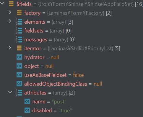Image resolution: width=143 pixels, height=117 pixels.
Task: Click the $fields object icon
Action: (11, 4)
